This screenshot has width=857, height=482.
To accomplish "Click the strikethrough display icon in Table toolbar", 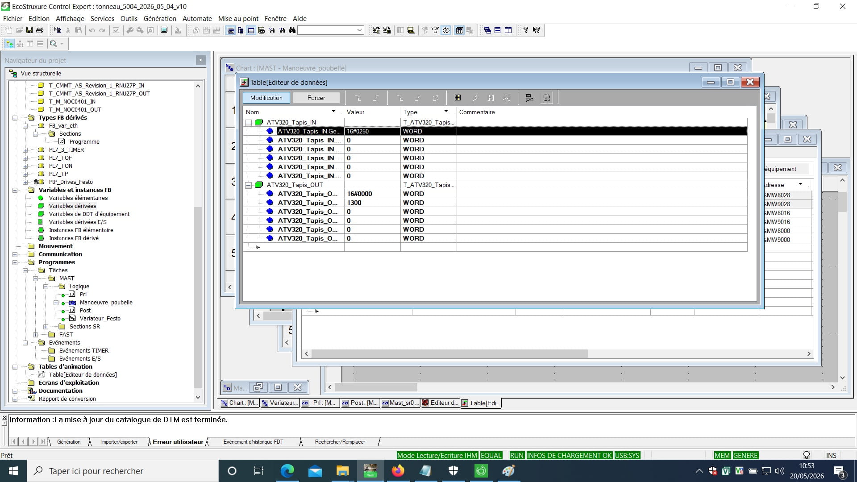I will [529, 98].
